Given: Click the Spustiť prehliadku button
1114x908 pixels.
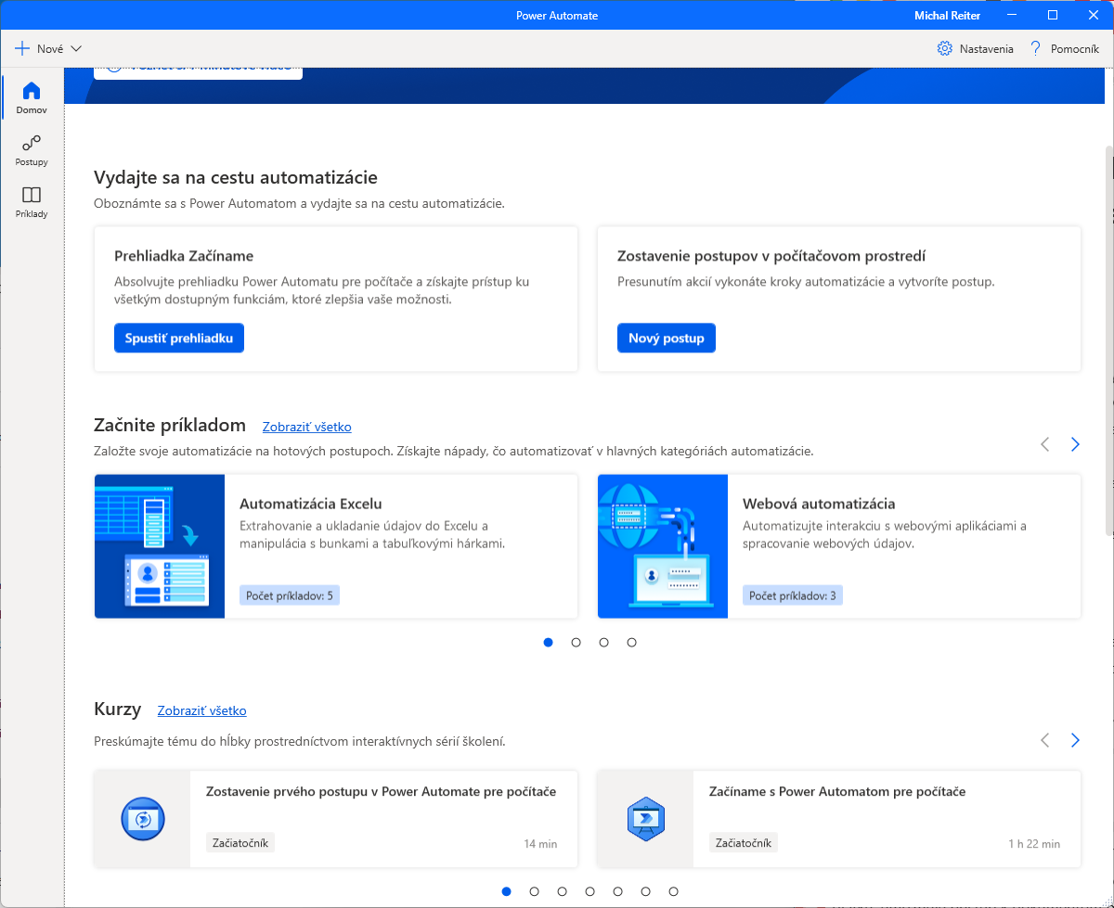Looking at the screenshot, I should tap(179, 339).
